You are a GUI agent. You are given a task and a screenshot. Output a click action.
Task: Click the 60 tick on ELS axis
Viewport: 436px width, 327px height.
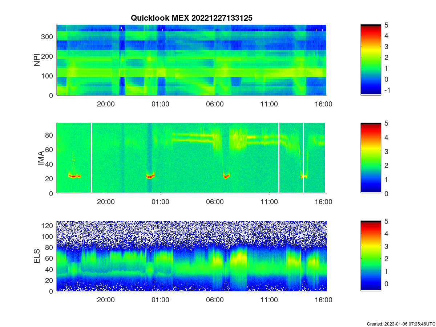50,259
